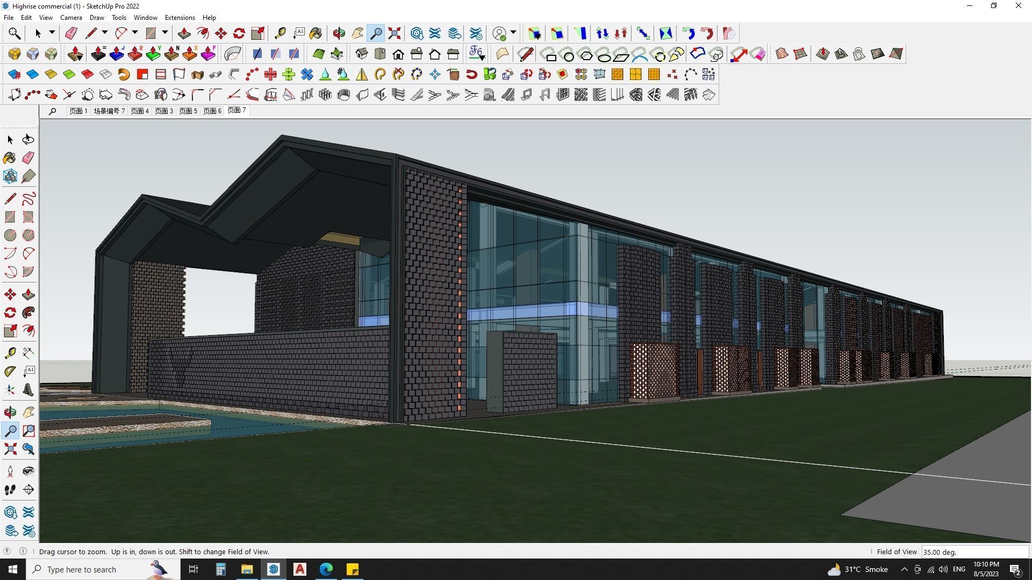
Task: Select the Axes tool
Action: click(10, 390)
